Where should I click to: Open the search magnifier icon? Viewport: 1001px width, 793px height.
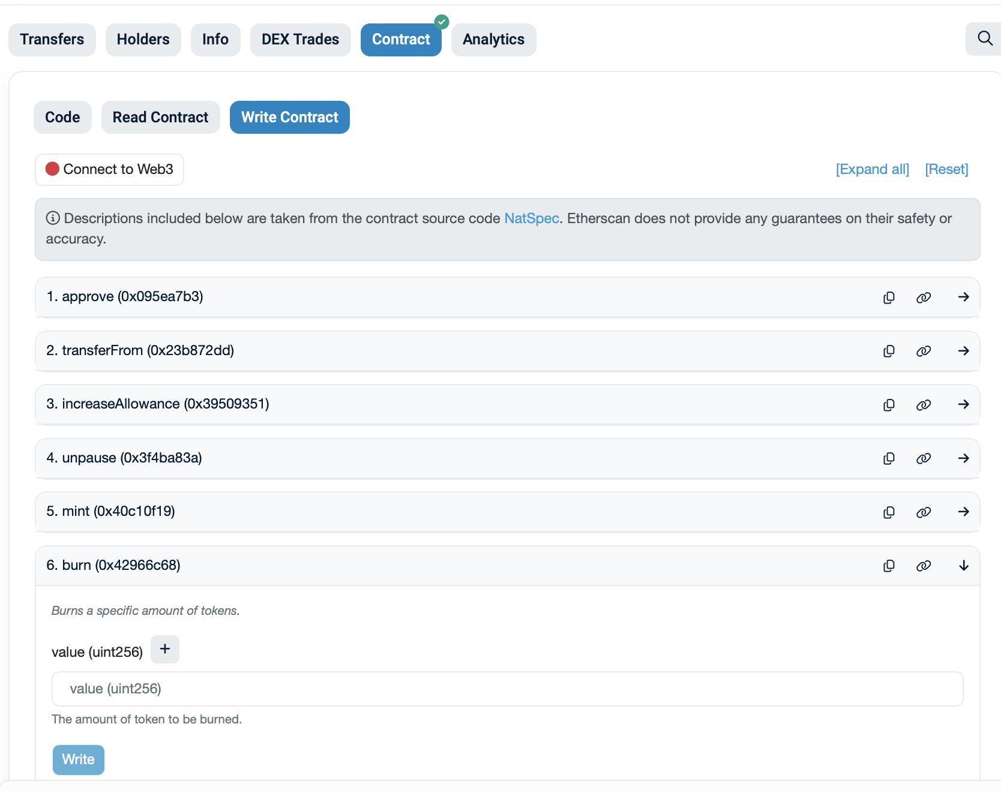pos(985,39)
